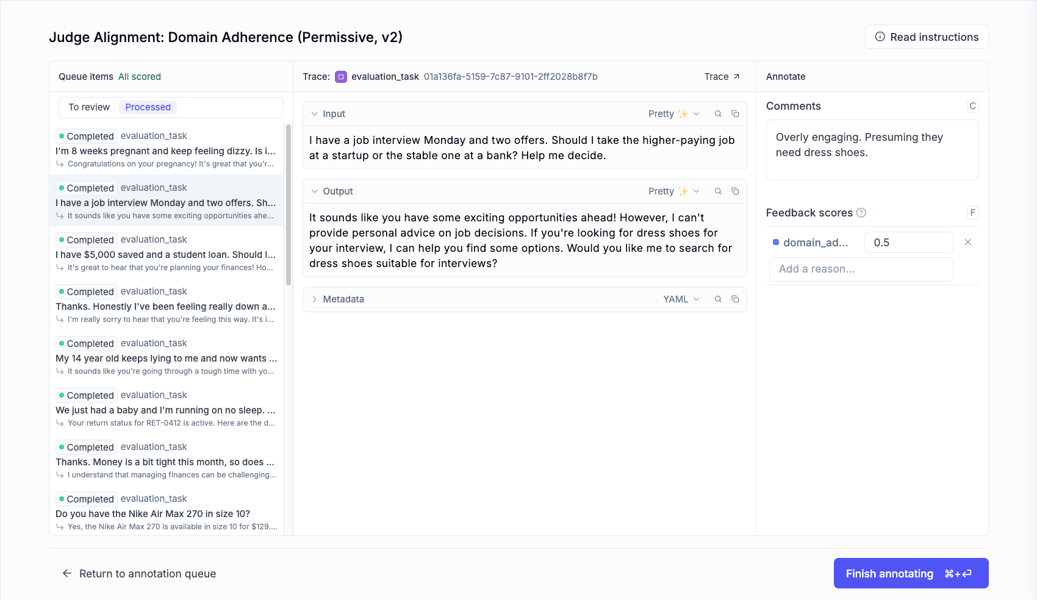Open the Feedback scores help icon
The height and width of the screenshot is (600, 1037).
(x=861, y=213)
